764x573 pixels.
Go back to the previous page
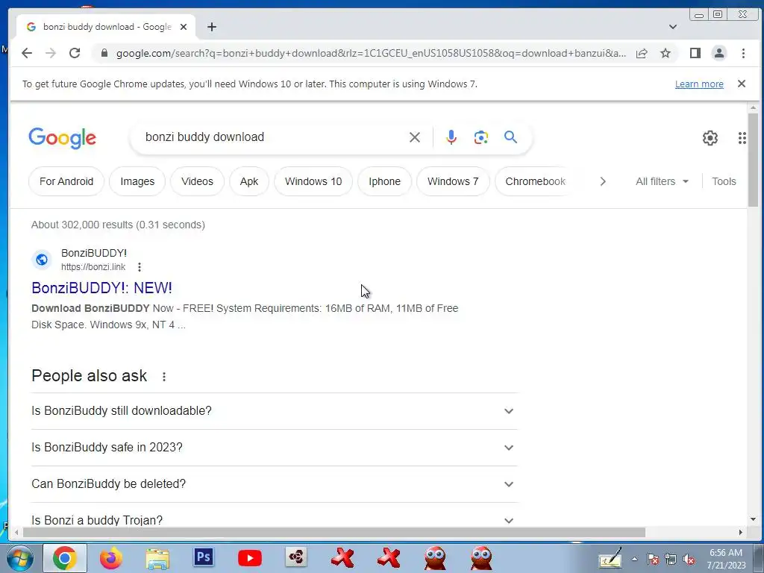click(27, 53)
